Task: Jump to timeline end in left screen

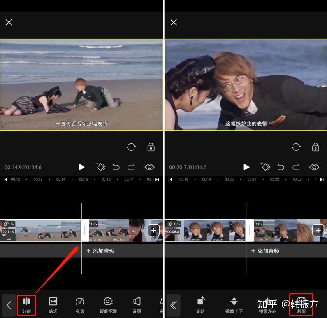Action: coord(157,180)
